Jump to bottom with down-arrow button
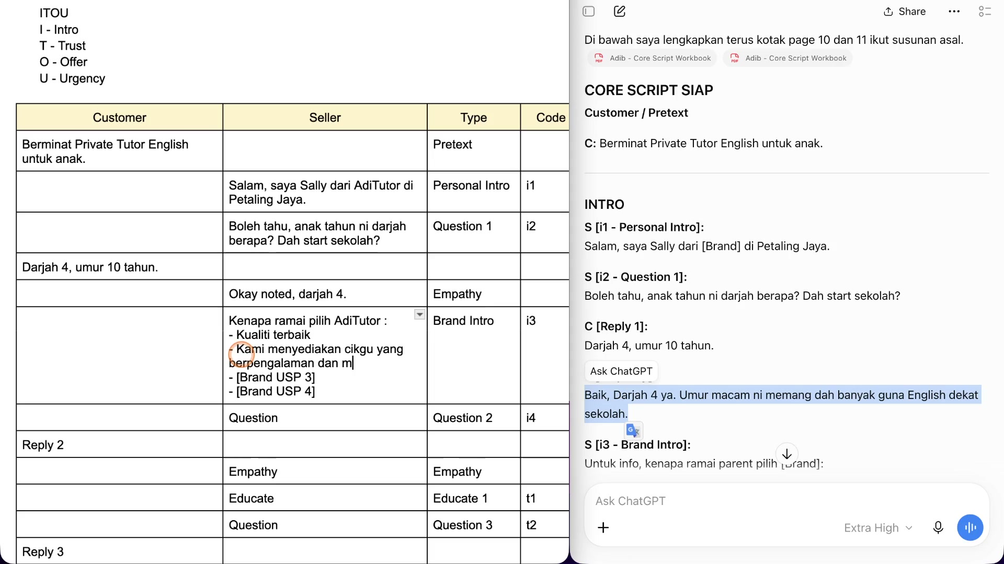Screen dimensions: 1004x564 pos(787,454)
